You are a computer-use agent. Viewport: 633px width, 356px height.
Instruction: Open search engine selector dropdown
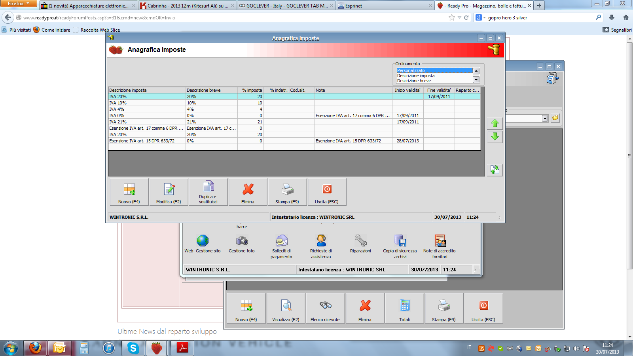(480, 17)
